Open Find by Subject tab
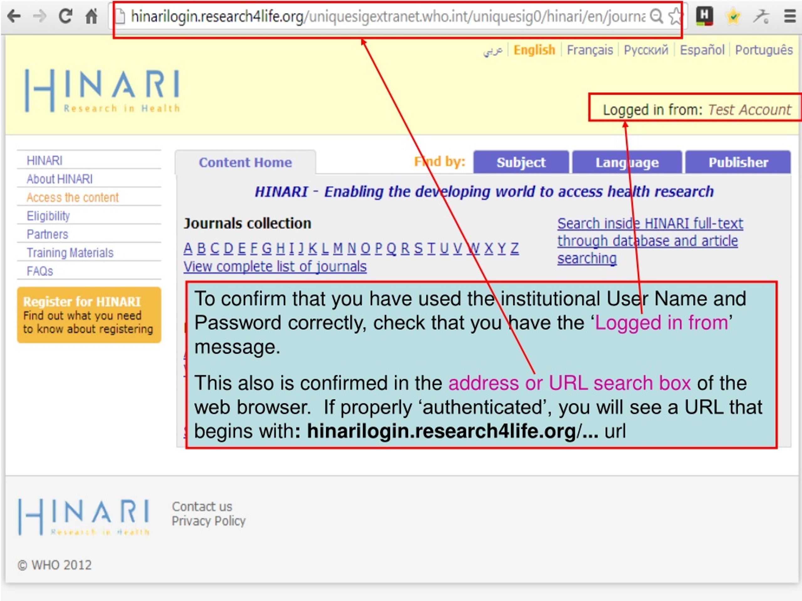This screenshot has height=601, width=802. (521, 162)
